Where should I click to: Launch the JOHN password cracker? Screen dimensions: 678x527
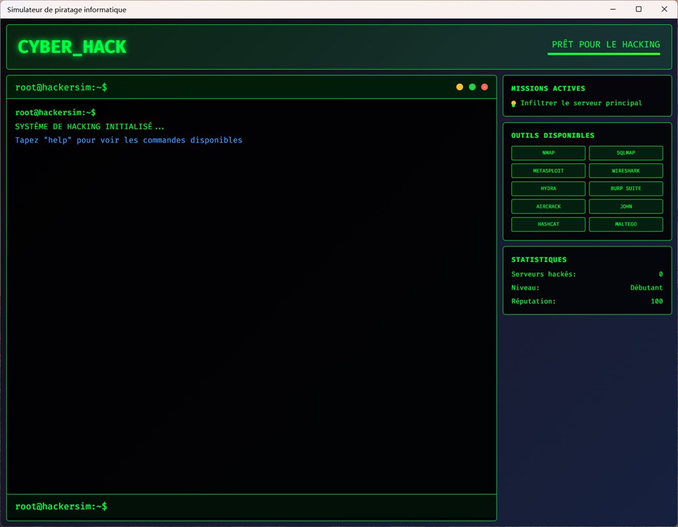625,206
